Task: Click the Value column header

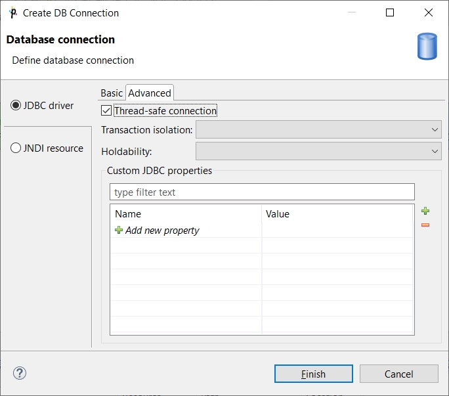Action: point(278,214)
